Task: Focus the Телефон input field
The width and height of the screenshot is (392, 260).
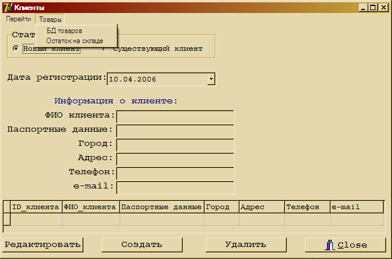Action: 175,174
